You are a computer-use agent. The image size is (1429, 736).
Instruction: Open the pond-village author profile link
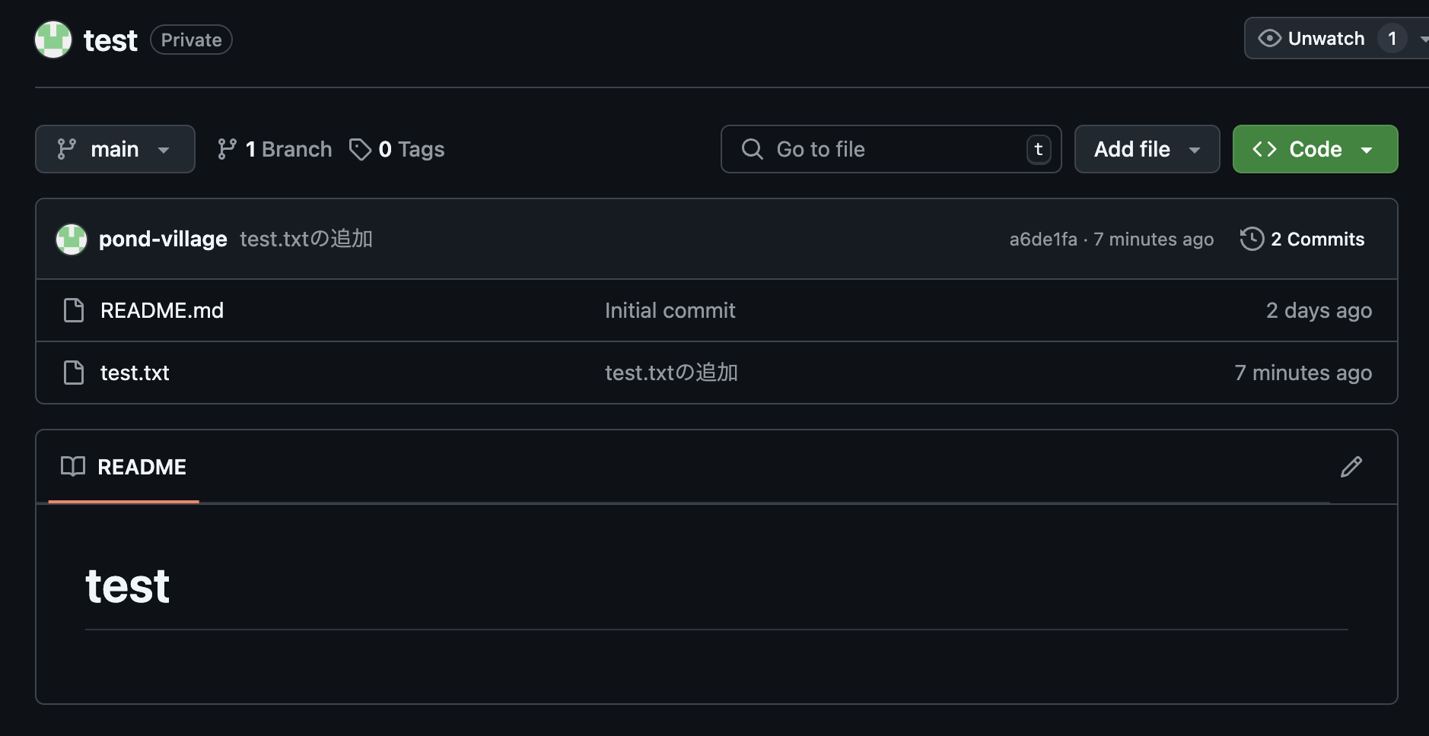pos(163,240)
